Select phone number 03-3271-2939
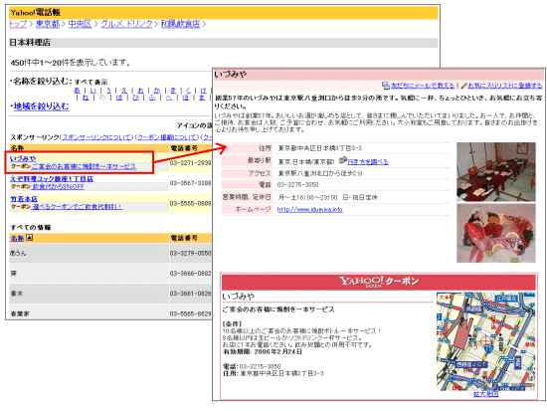Image resolution: width=547 pixels, height=411 pixels. click(x=191, y=163)
